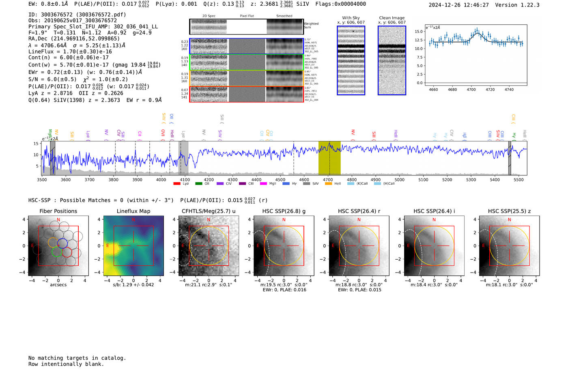Screen dimensions: 568x386
Task: Select the CFHTLS/Meg(25.7) u cutout
Action: coord(209,246)
